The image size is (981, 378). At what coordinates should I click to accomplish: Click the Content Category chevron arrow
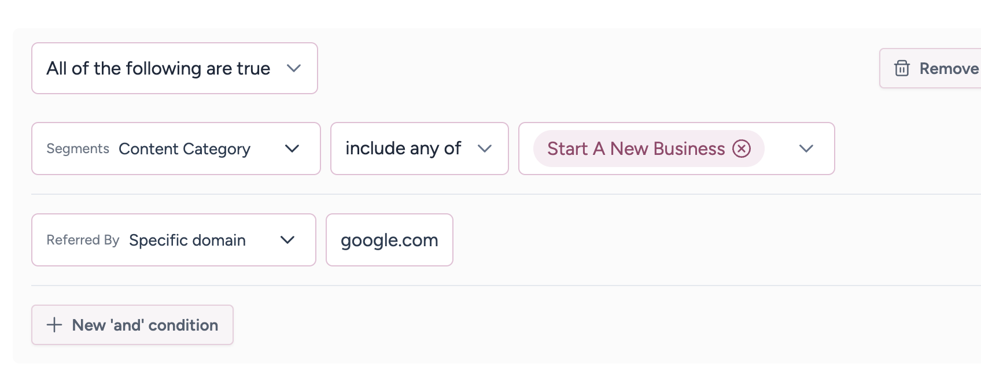click(x=292, y=149)
